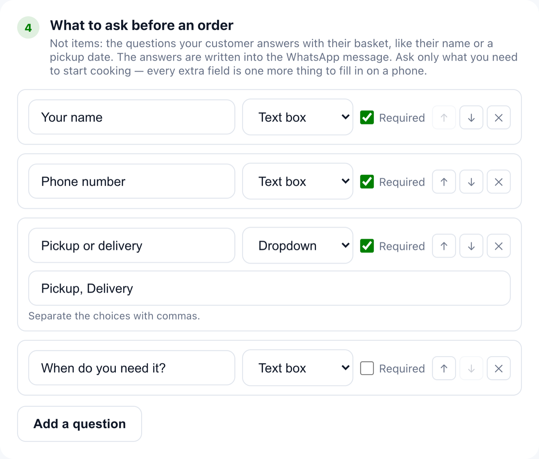Click the 'Add a question' button
Image resolution: width=539 pixels, height=459 pixels.
[79, 424]
